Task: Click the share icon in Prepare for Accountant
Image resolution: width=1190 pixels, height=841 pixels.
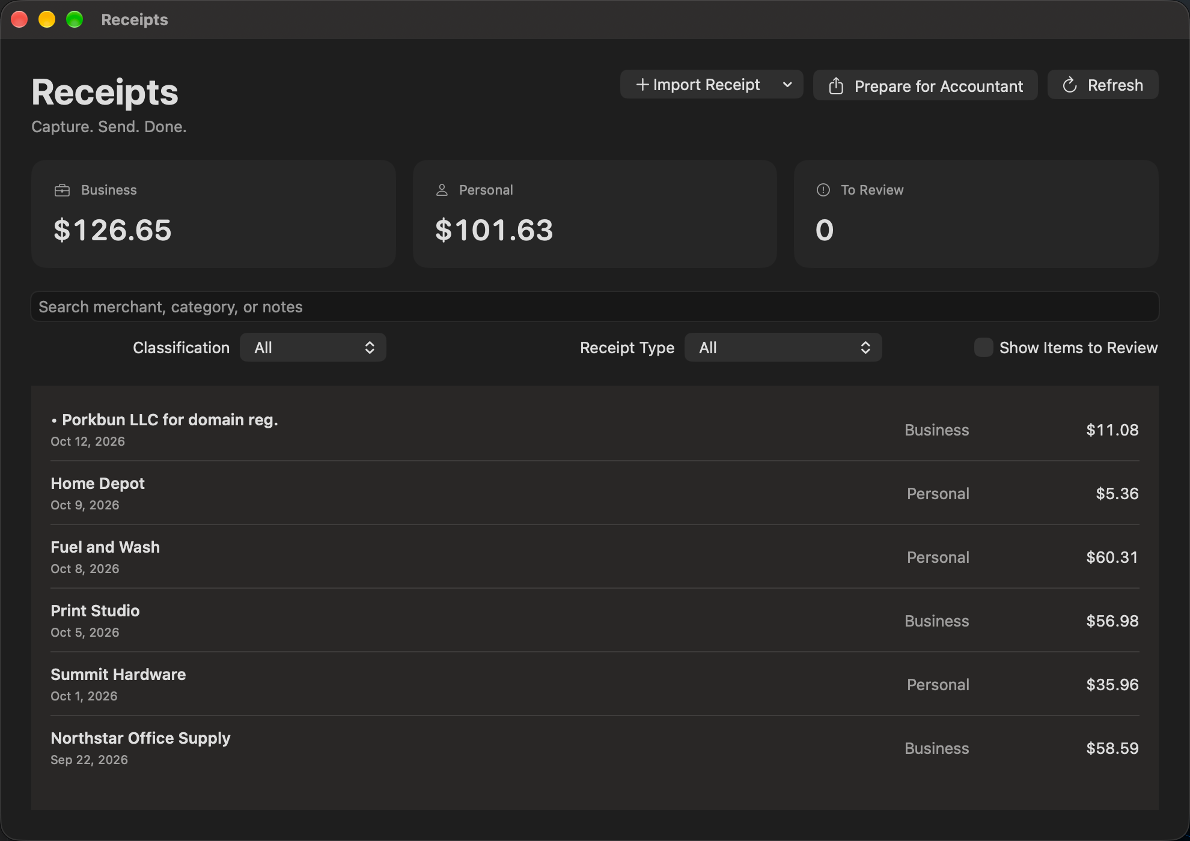Action: pos(836,86)
